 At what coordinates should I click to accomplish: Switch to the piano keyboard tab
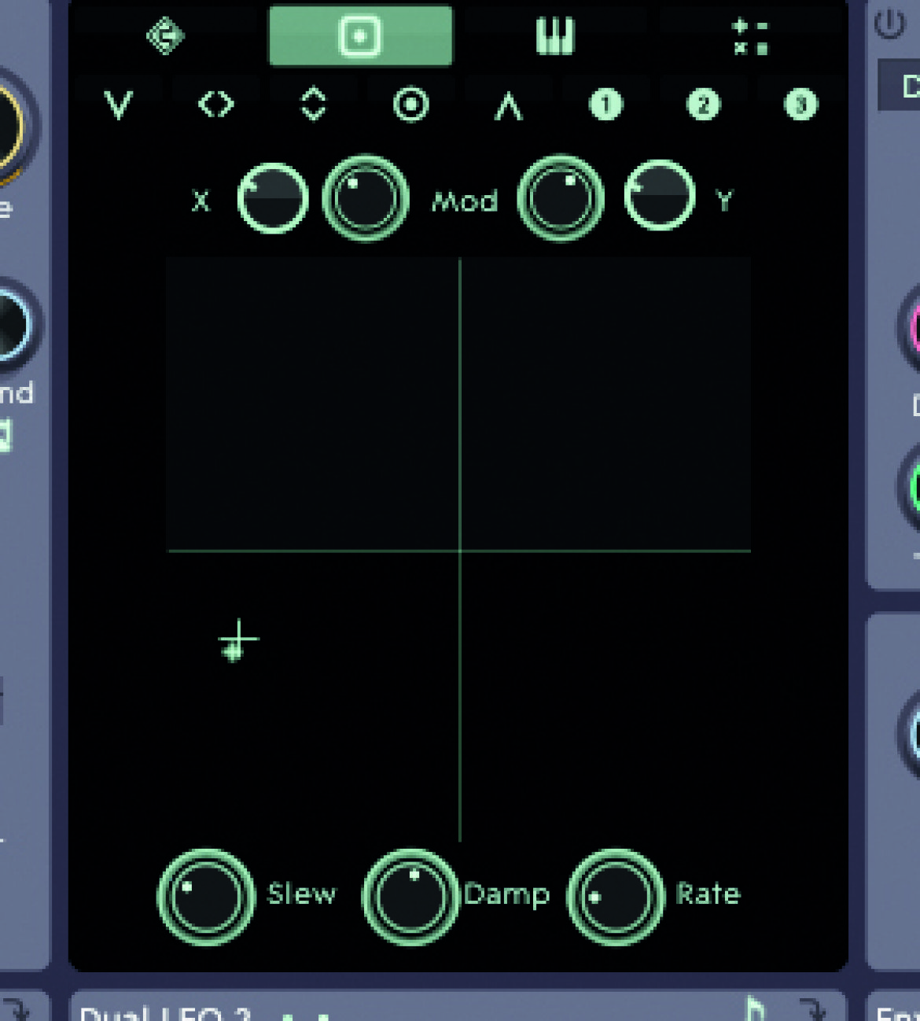point(555,36)
